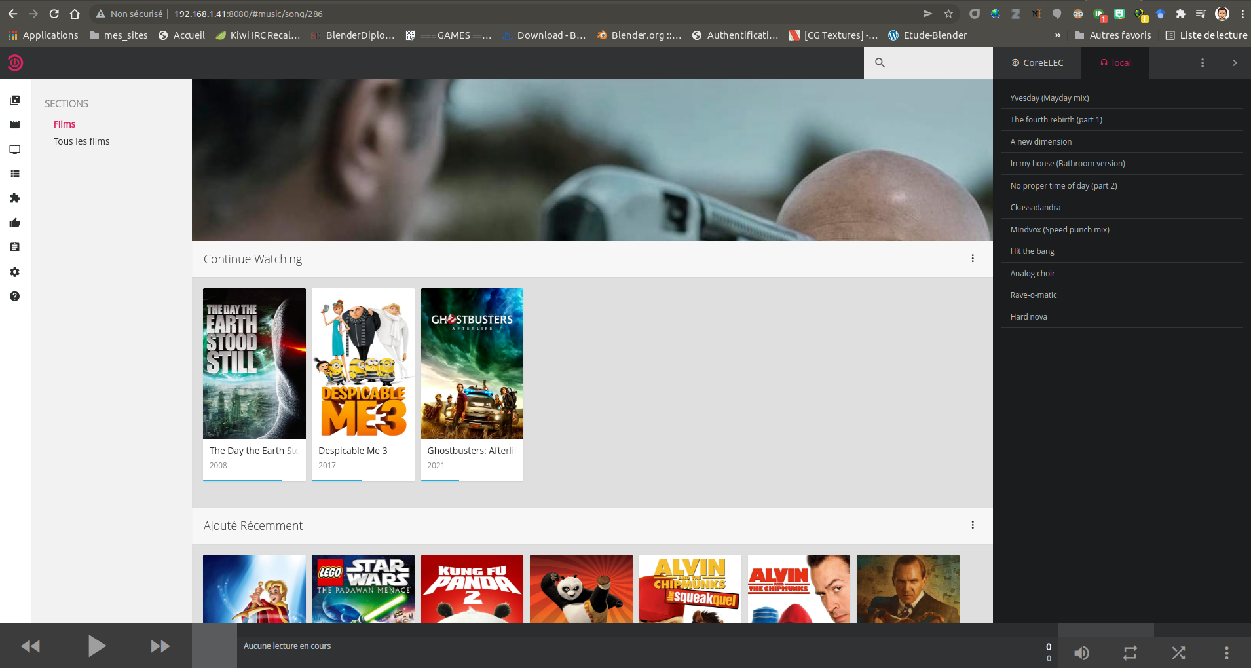The image size is (1251, 668).
Task: Select The fourth rebirth (part 1) track
Action: [1122, 120]
